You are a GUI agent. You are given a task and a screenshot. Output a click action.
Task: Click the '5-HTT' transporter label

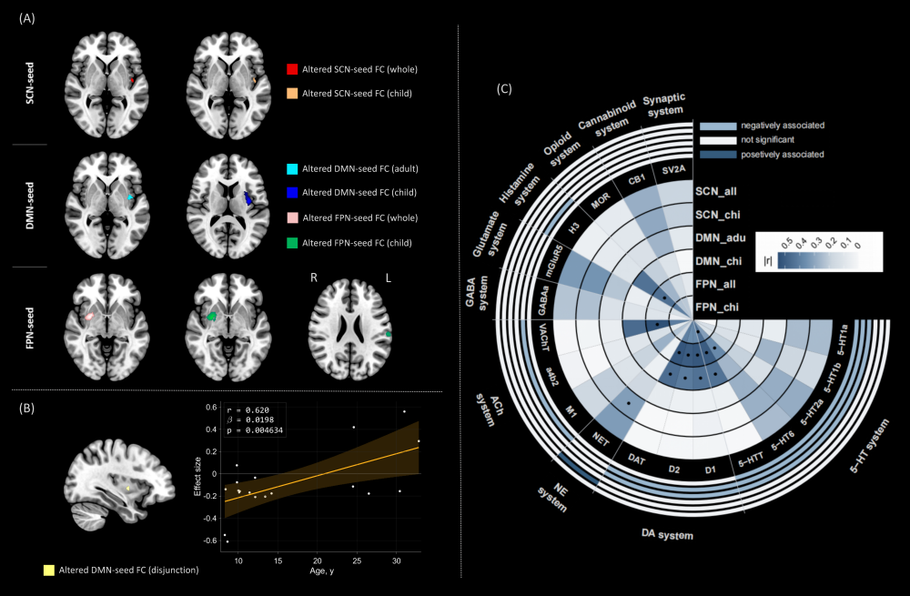(751, 460)
